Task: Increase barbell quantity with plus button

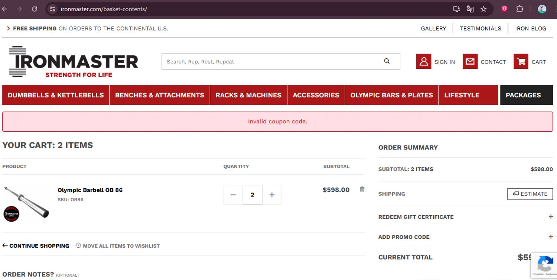Action: point(272,195)
